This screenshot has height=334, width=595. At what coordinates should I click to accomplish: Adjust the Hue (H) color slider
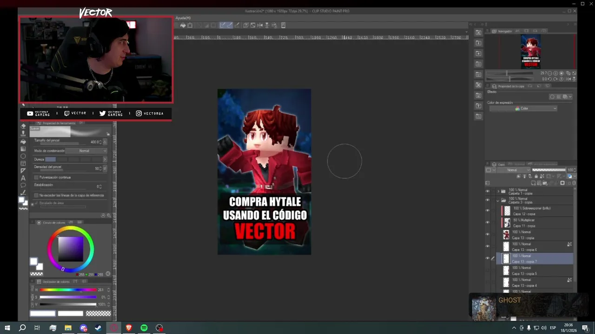click(68, 290)
